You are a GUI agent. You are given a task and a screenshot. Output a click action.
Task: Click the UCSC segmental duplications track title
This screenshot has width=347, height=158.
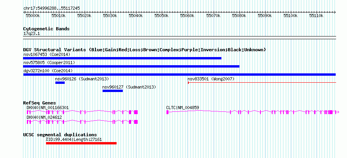coord(60,135)
